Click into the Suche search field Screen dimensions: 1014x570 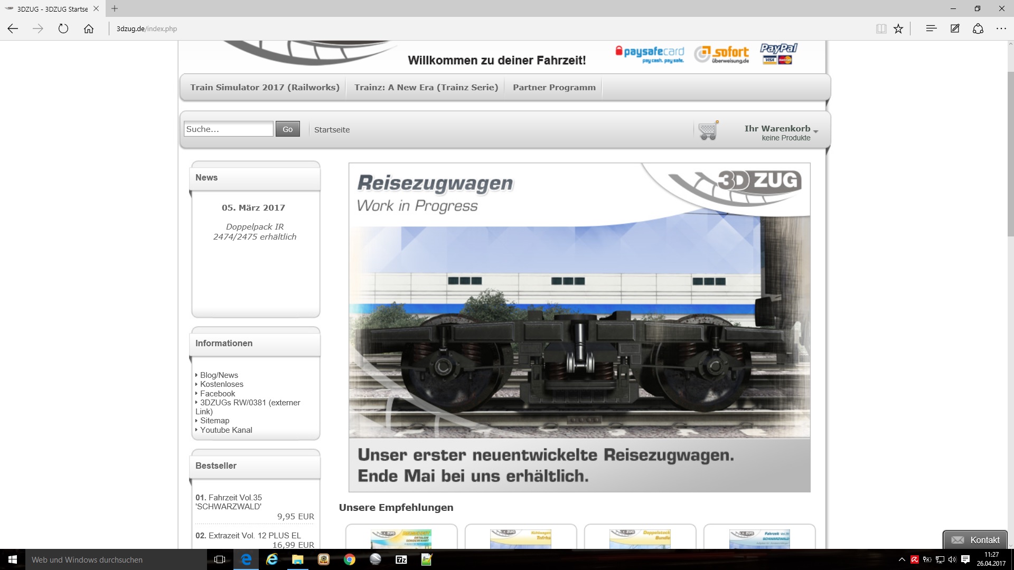pos(228,129)
